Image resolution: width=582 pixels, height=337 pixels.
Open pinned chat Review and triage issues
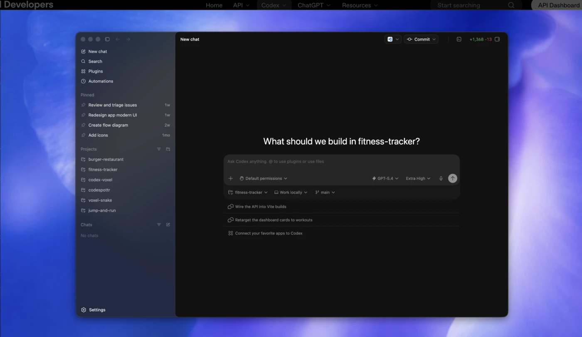point(126,105)
